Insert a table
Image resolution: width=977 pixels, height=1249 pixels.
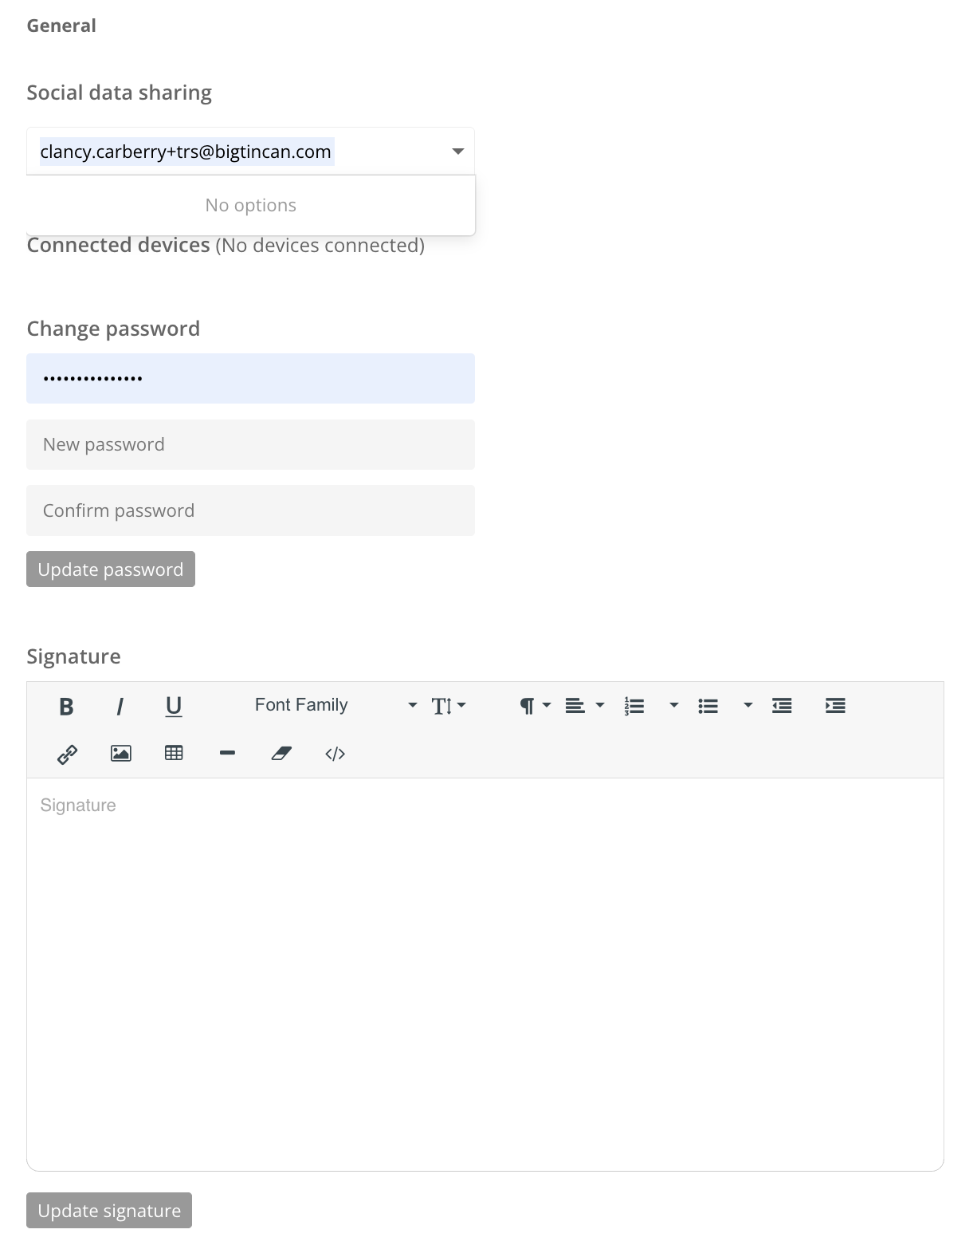click(174, 753)
